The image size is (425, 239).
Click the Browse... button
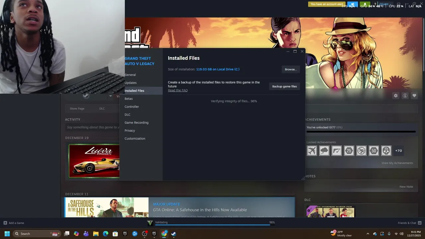point(291,69)
